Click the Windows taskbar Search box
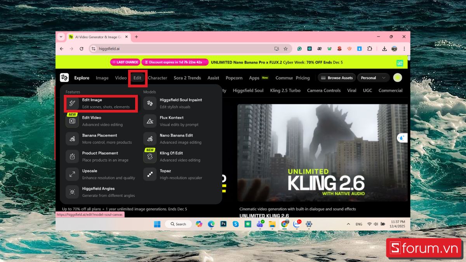Screen dimensions: 466x262 point(178,224)
